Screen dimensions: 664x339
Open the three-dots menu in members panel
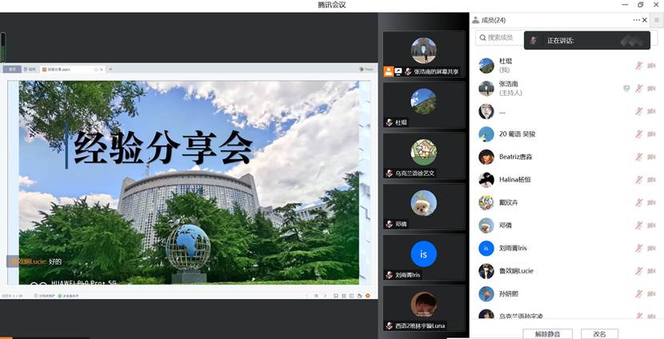(636, 20)
